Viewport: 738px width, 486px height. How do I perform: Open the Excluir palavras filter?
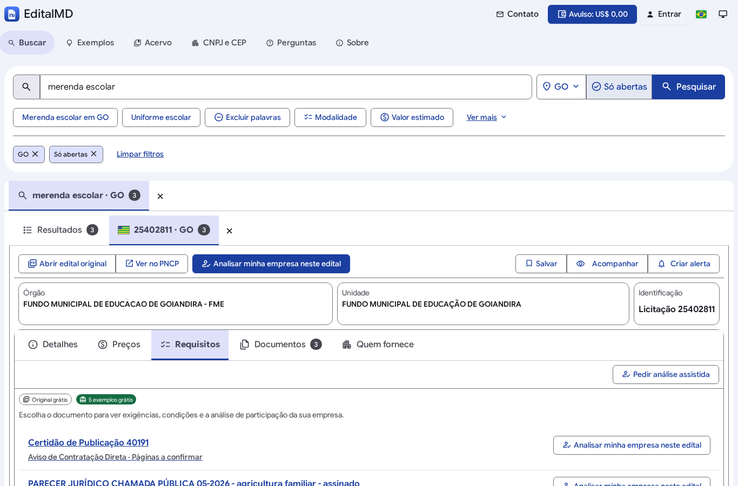tap(247, 117)
